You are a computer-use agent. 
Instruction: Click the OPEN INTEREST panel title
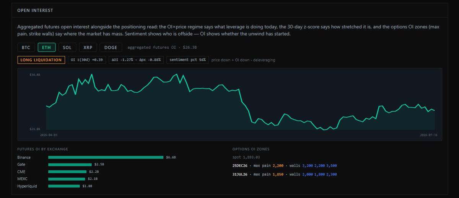point(35,10)
